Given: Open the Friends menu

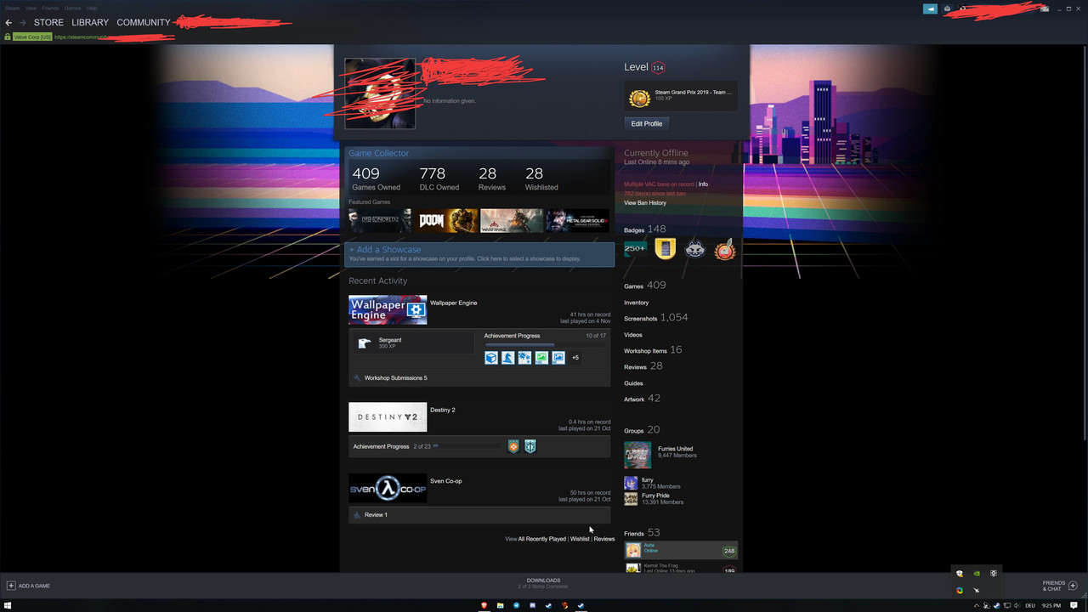Looking at the screenshot, I should pyautogui.click(x=50, y=8).
